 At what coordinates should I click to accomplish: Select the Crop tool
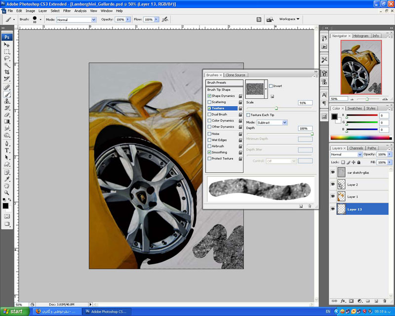[x=7, y=72]
